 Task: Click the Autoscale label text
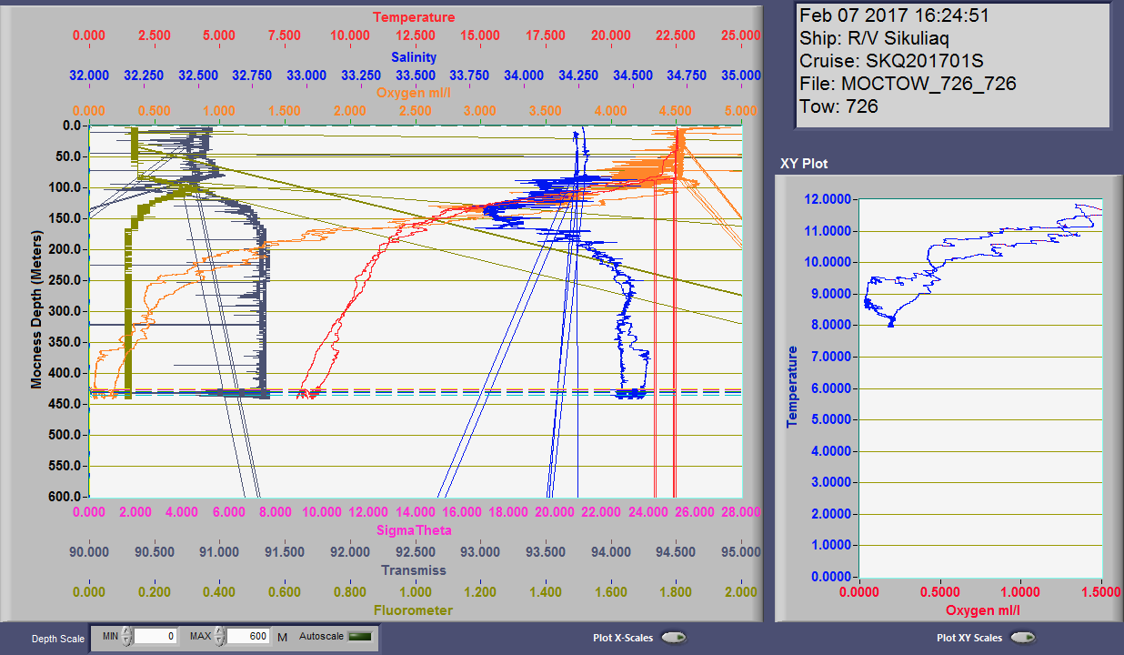click(321, 636)
